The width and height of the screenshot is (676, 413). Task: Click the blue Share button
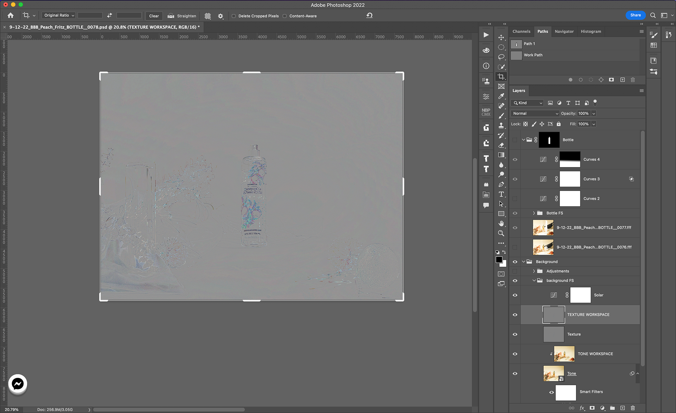[x=635, y=15]
